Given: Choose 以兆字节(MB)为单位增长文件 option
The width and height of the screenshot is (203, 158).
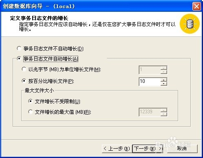Looking at the screenshot, I should coord(24,69).
